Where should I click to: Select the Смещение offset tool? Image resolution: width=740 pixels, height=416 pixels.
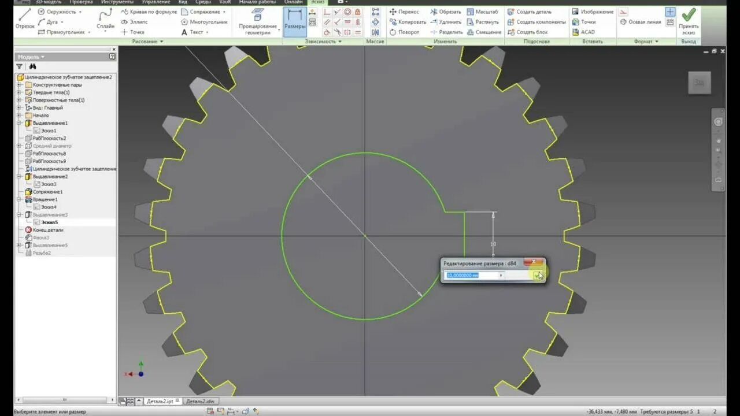484,32
